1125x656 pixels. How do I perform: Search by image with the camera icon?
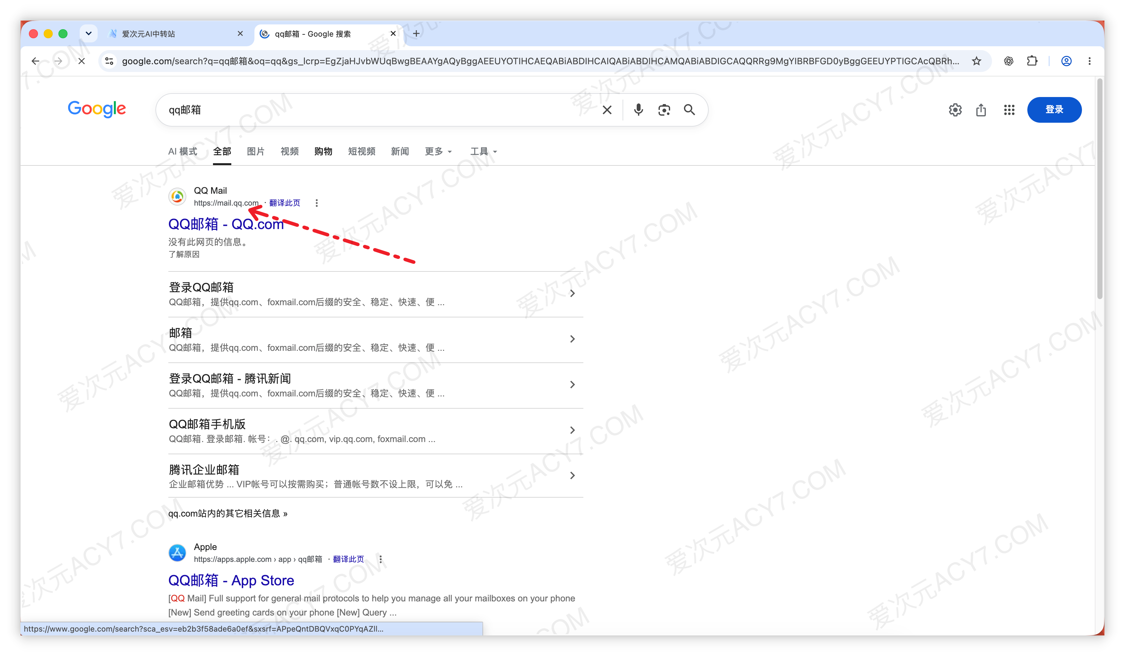tap(664, 110)
